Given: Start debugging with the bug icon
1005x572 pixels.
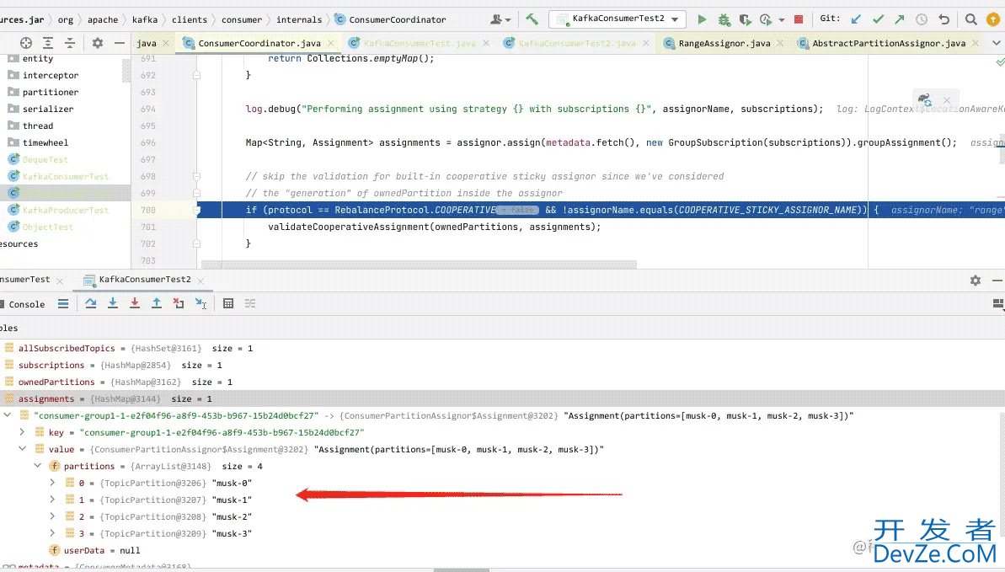Looking at the screenshot, I should 724,19.
